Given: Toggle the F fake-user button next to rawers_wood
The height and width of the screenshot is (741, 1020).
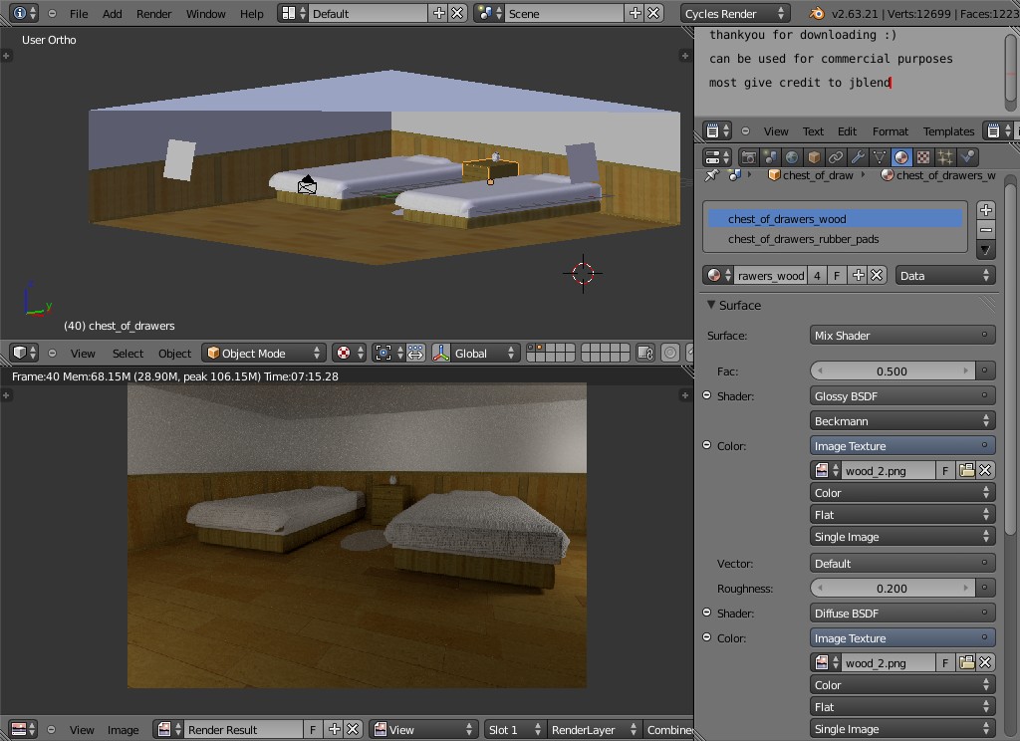Looking at the screenshot, I should 837,275.
